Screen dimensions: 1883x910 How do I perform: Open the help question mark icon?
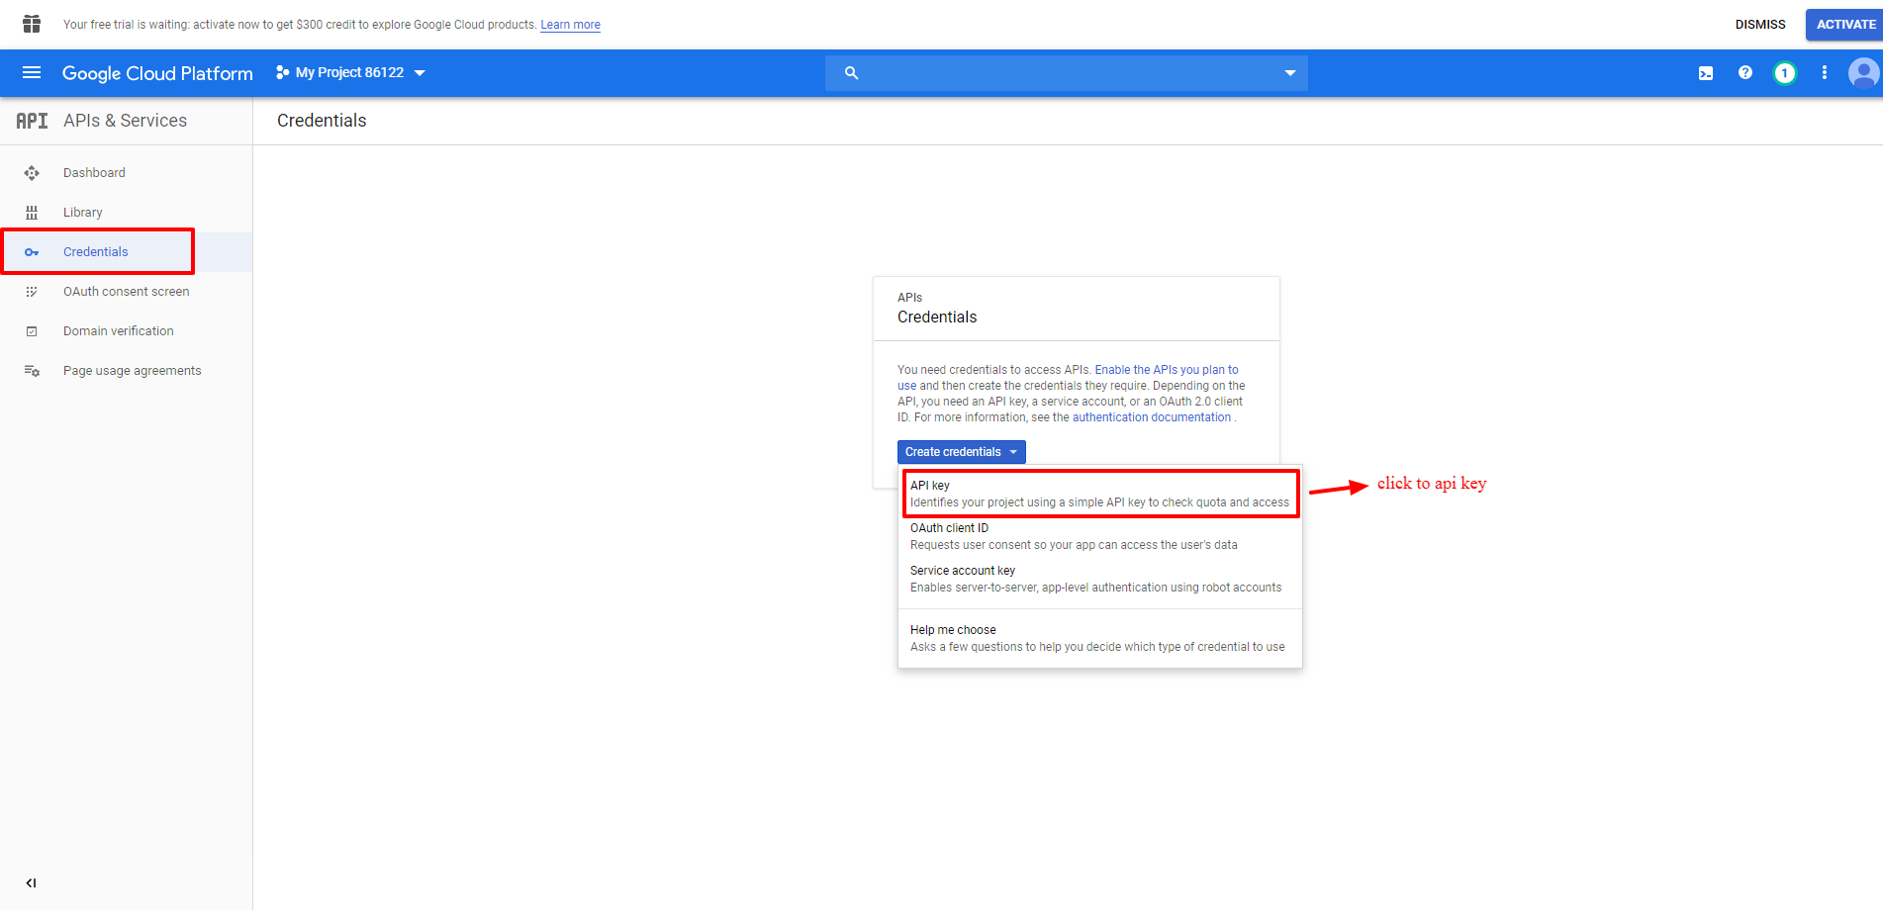tap(1745, 73)
